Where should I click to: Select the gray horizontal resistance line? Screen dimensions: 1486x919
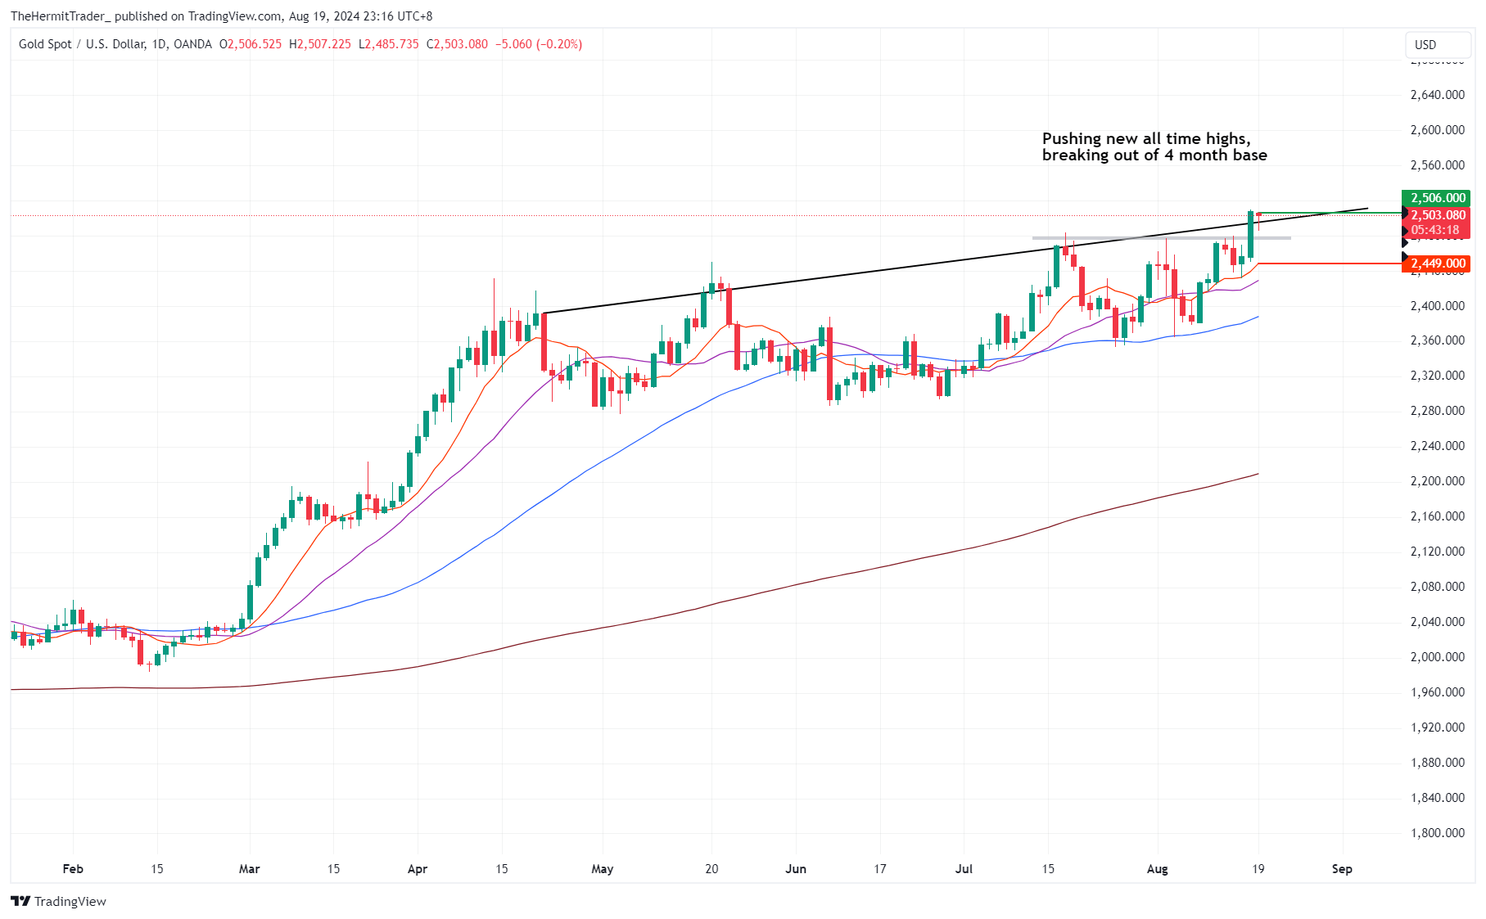[1162, 238]
